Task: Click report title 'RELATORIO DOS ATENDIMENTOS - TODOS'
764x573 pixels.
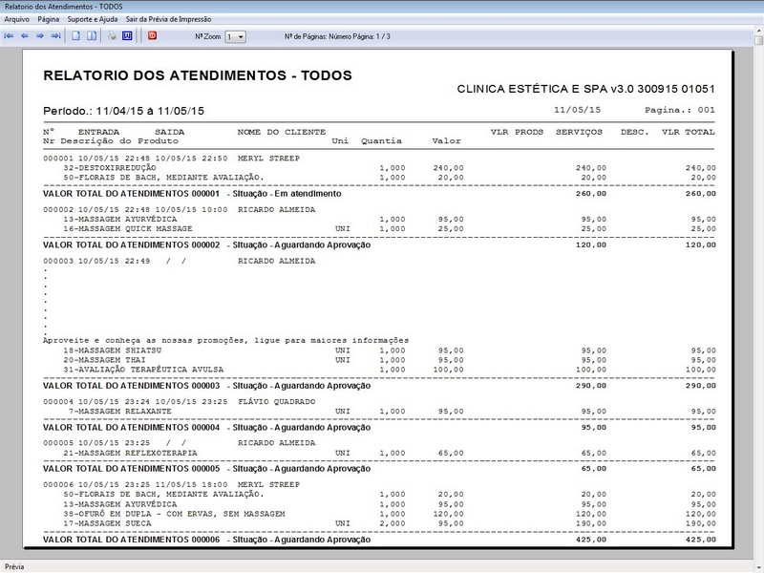Action: pos(198,75)
